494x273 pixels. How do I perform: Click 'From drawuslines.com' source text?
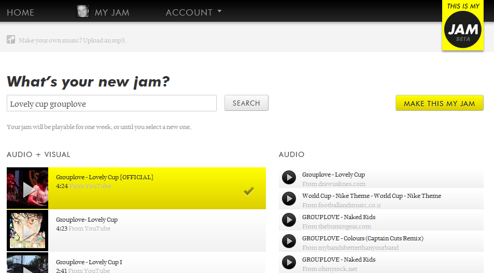(334, 184)
